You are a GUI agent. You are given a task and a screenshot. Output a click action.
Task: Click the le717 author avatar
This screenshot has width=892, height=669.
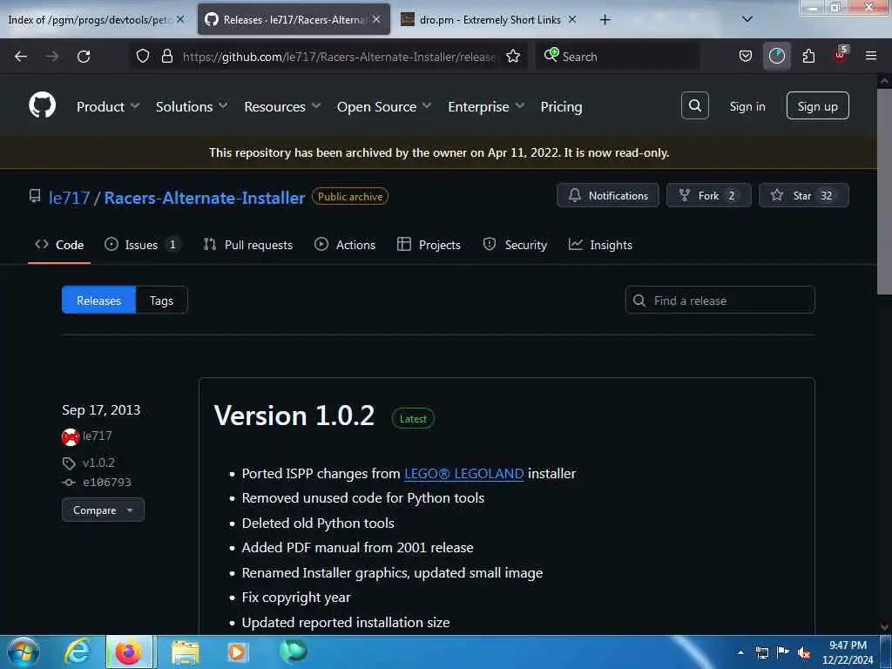70,436
